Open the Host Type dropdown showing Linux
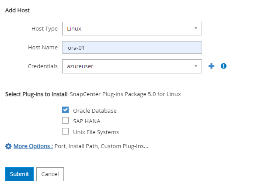272x190 pixels. [x=131, y=29]
